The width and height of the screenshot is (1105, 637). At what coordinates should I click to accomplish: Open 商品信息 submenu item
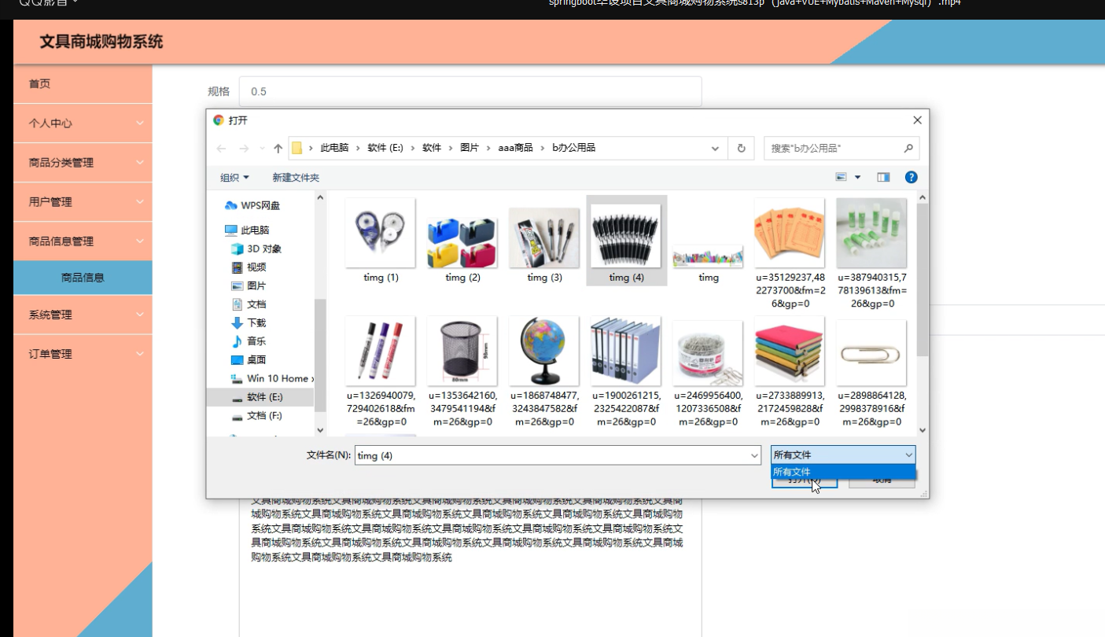click(x=83, y=278)
